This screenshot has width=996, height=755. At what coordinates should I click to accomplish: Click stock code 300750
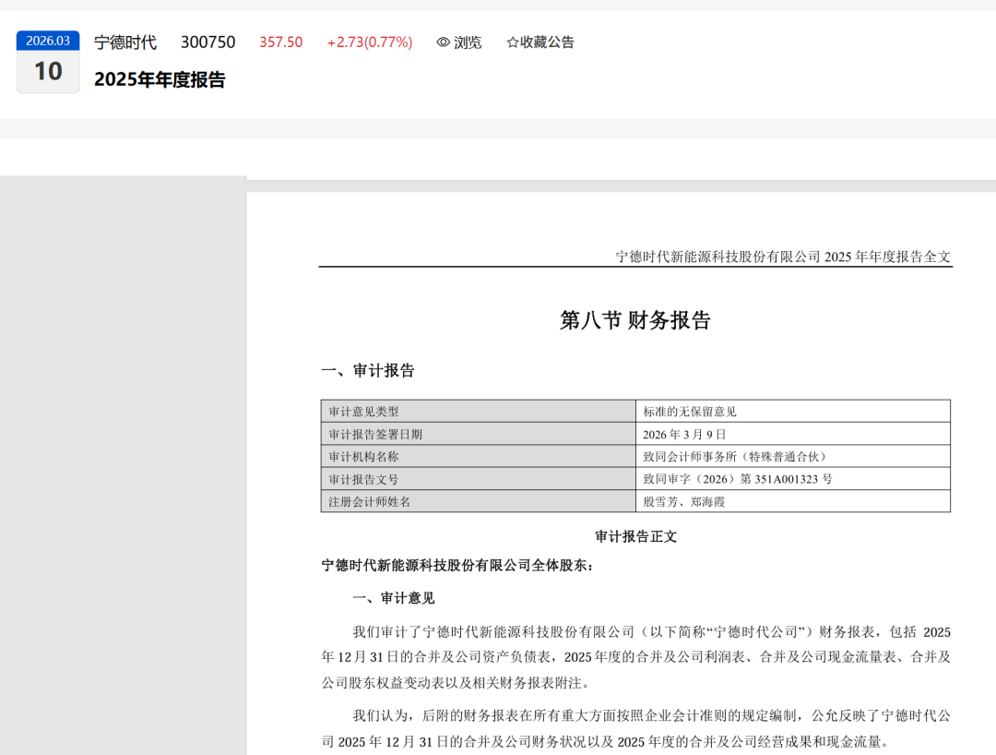coord(207,42)
